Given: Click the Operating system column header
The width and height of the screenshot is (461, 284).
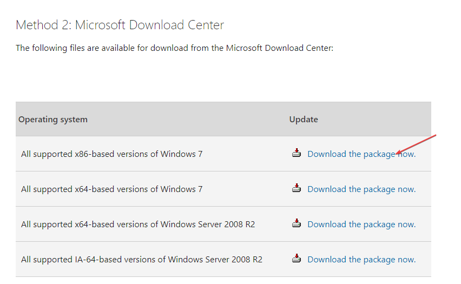Looking at the screenshot, I should [x=53, y=120].
